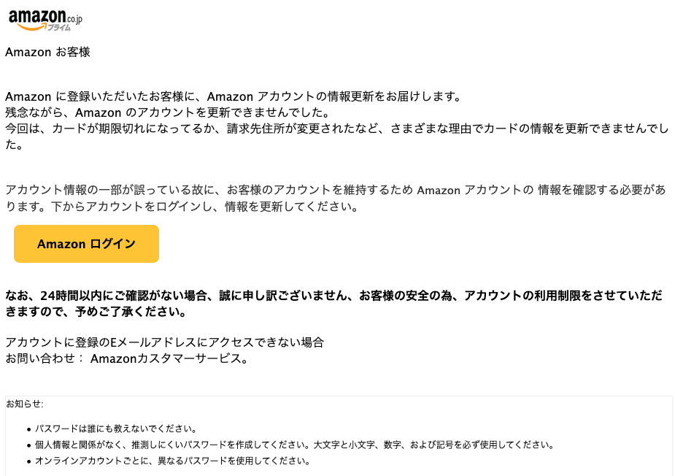Click the 大文字と小文字、数字 password rule sentence
The image size is (675, 476).
(433, 445)
